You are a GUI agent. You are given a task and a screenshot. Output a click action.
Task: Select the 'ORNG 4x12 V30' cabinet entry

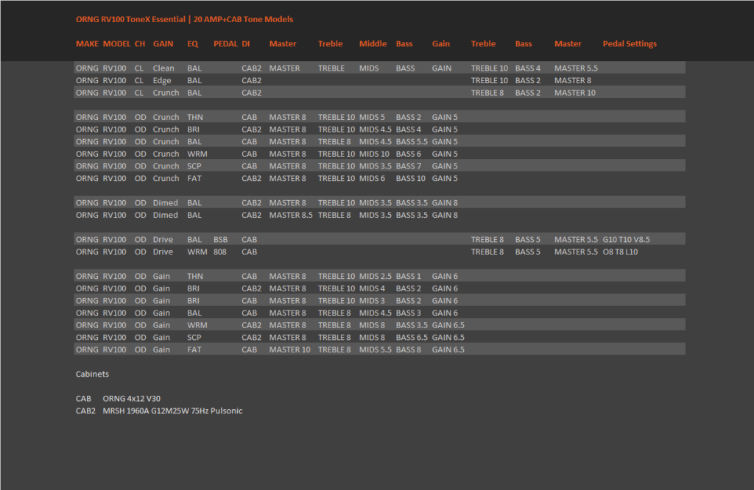pyautogui.click(x=131, y=399)
